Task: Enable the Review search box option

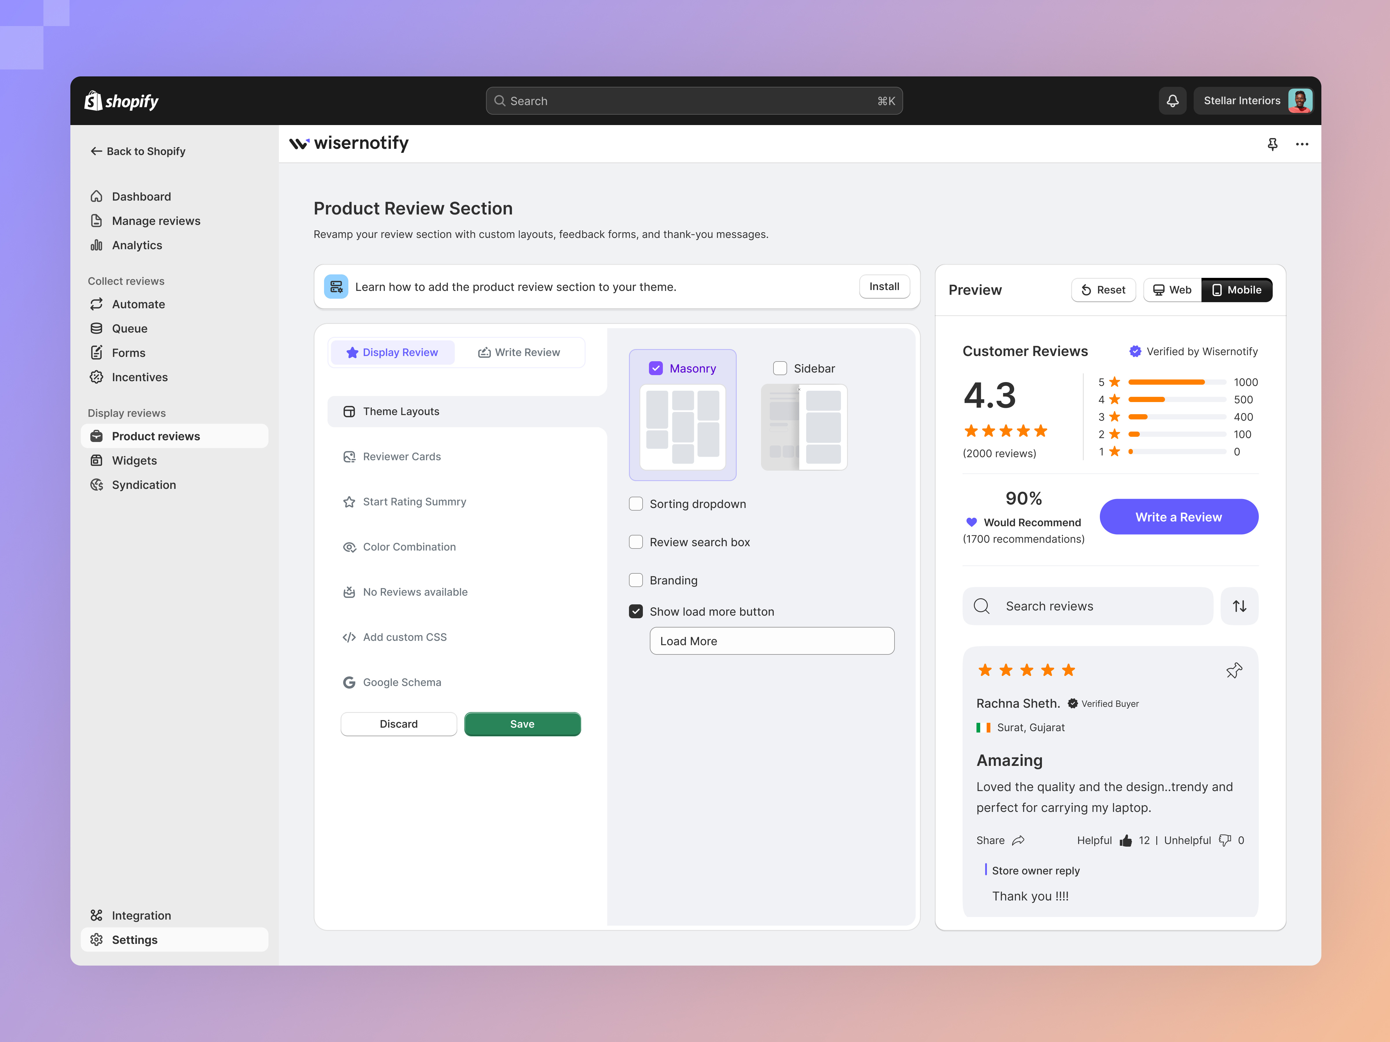Action: pos(636,542)
